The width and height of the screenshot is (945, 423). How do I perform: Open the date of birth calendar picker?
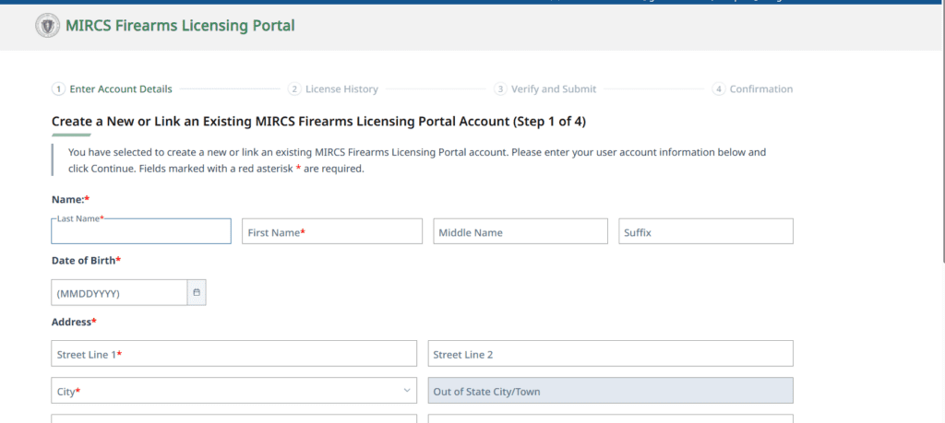(197, 292)
